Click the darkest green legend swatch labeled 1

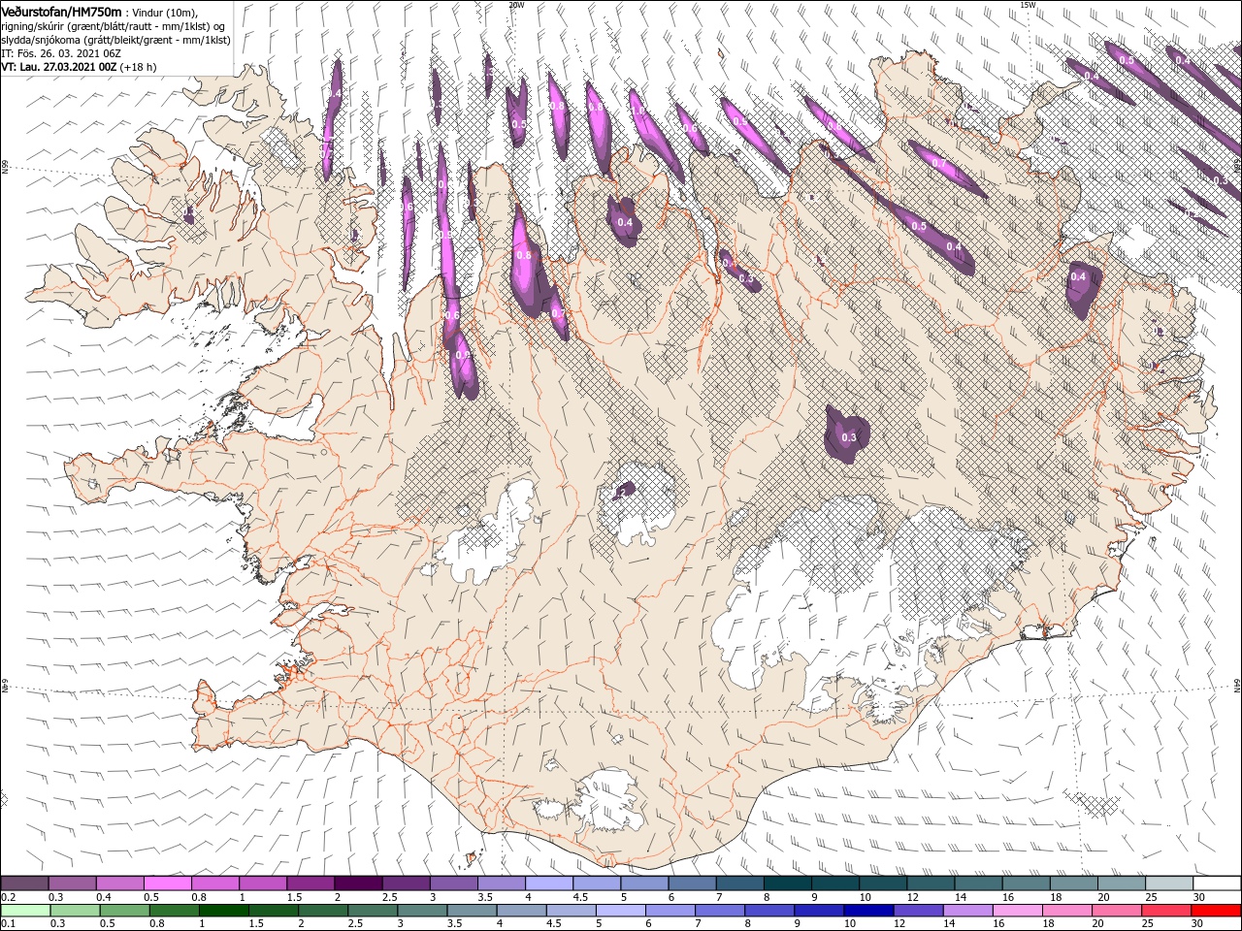pyautogui.click(x=224, y=911)
